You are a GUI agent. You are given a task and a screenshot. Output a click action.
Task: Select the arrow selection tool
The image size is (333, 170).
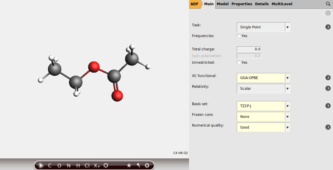41,165
